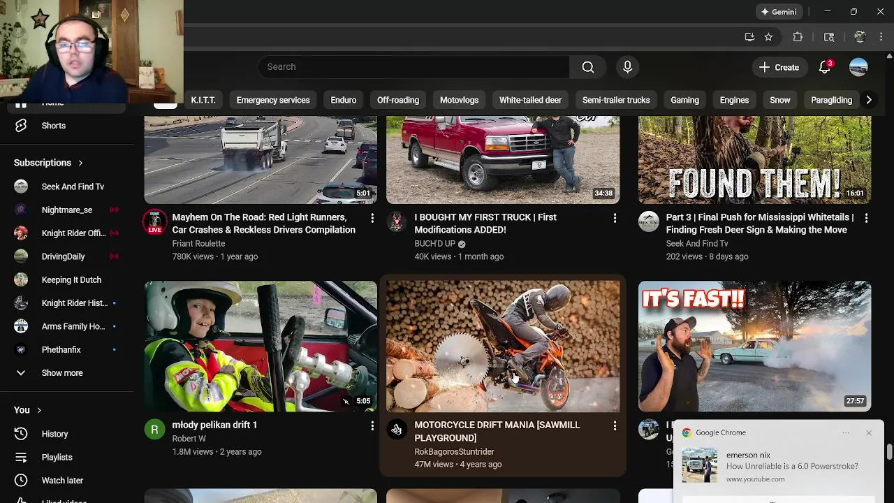Open Robert W channel avatar

point(155,429)
